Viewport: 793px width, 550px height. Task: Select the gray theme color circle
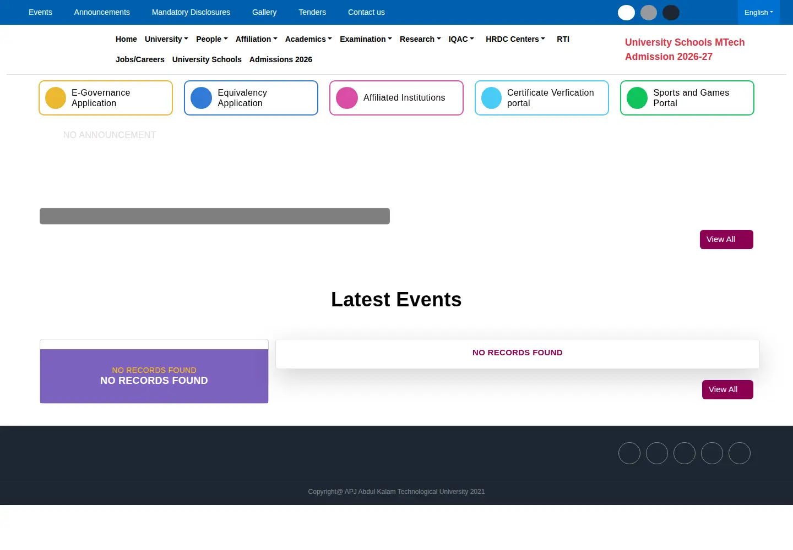pos(649,13)
